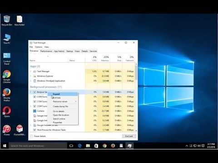This screenshot has height=163, width=218.
Task: Sort processes by the CPU column
Action: (91, 58)
